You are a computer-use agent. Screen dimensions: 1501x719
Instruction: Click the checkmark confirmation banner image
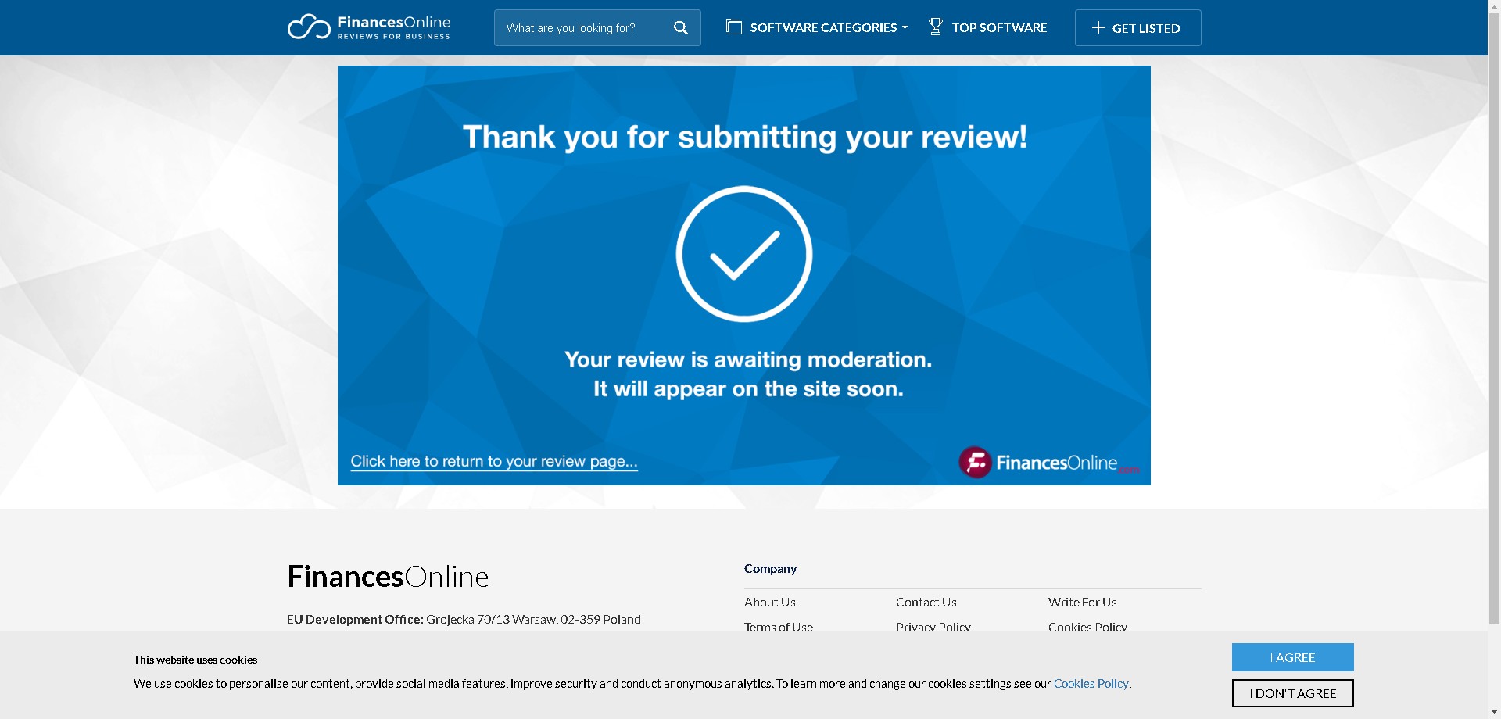[x=744, y=275]
